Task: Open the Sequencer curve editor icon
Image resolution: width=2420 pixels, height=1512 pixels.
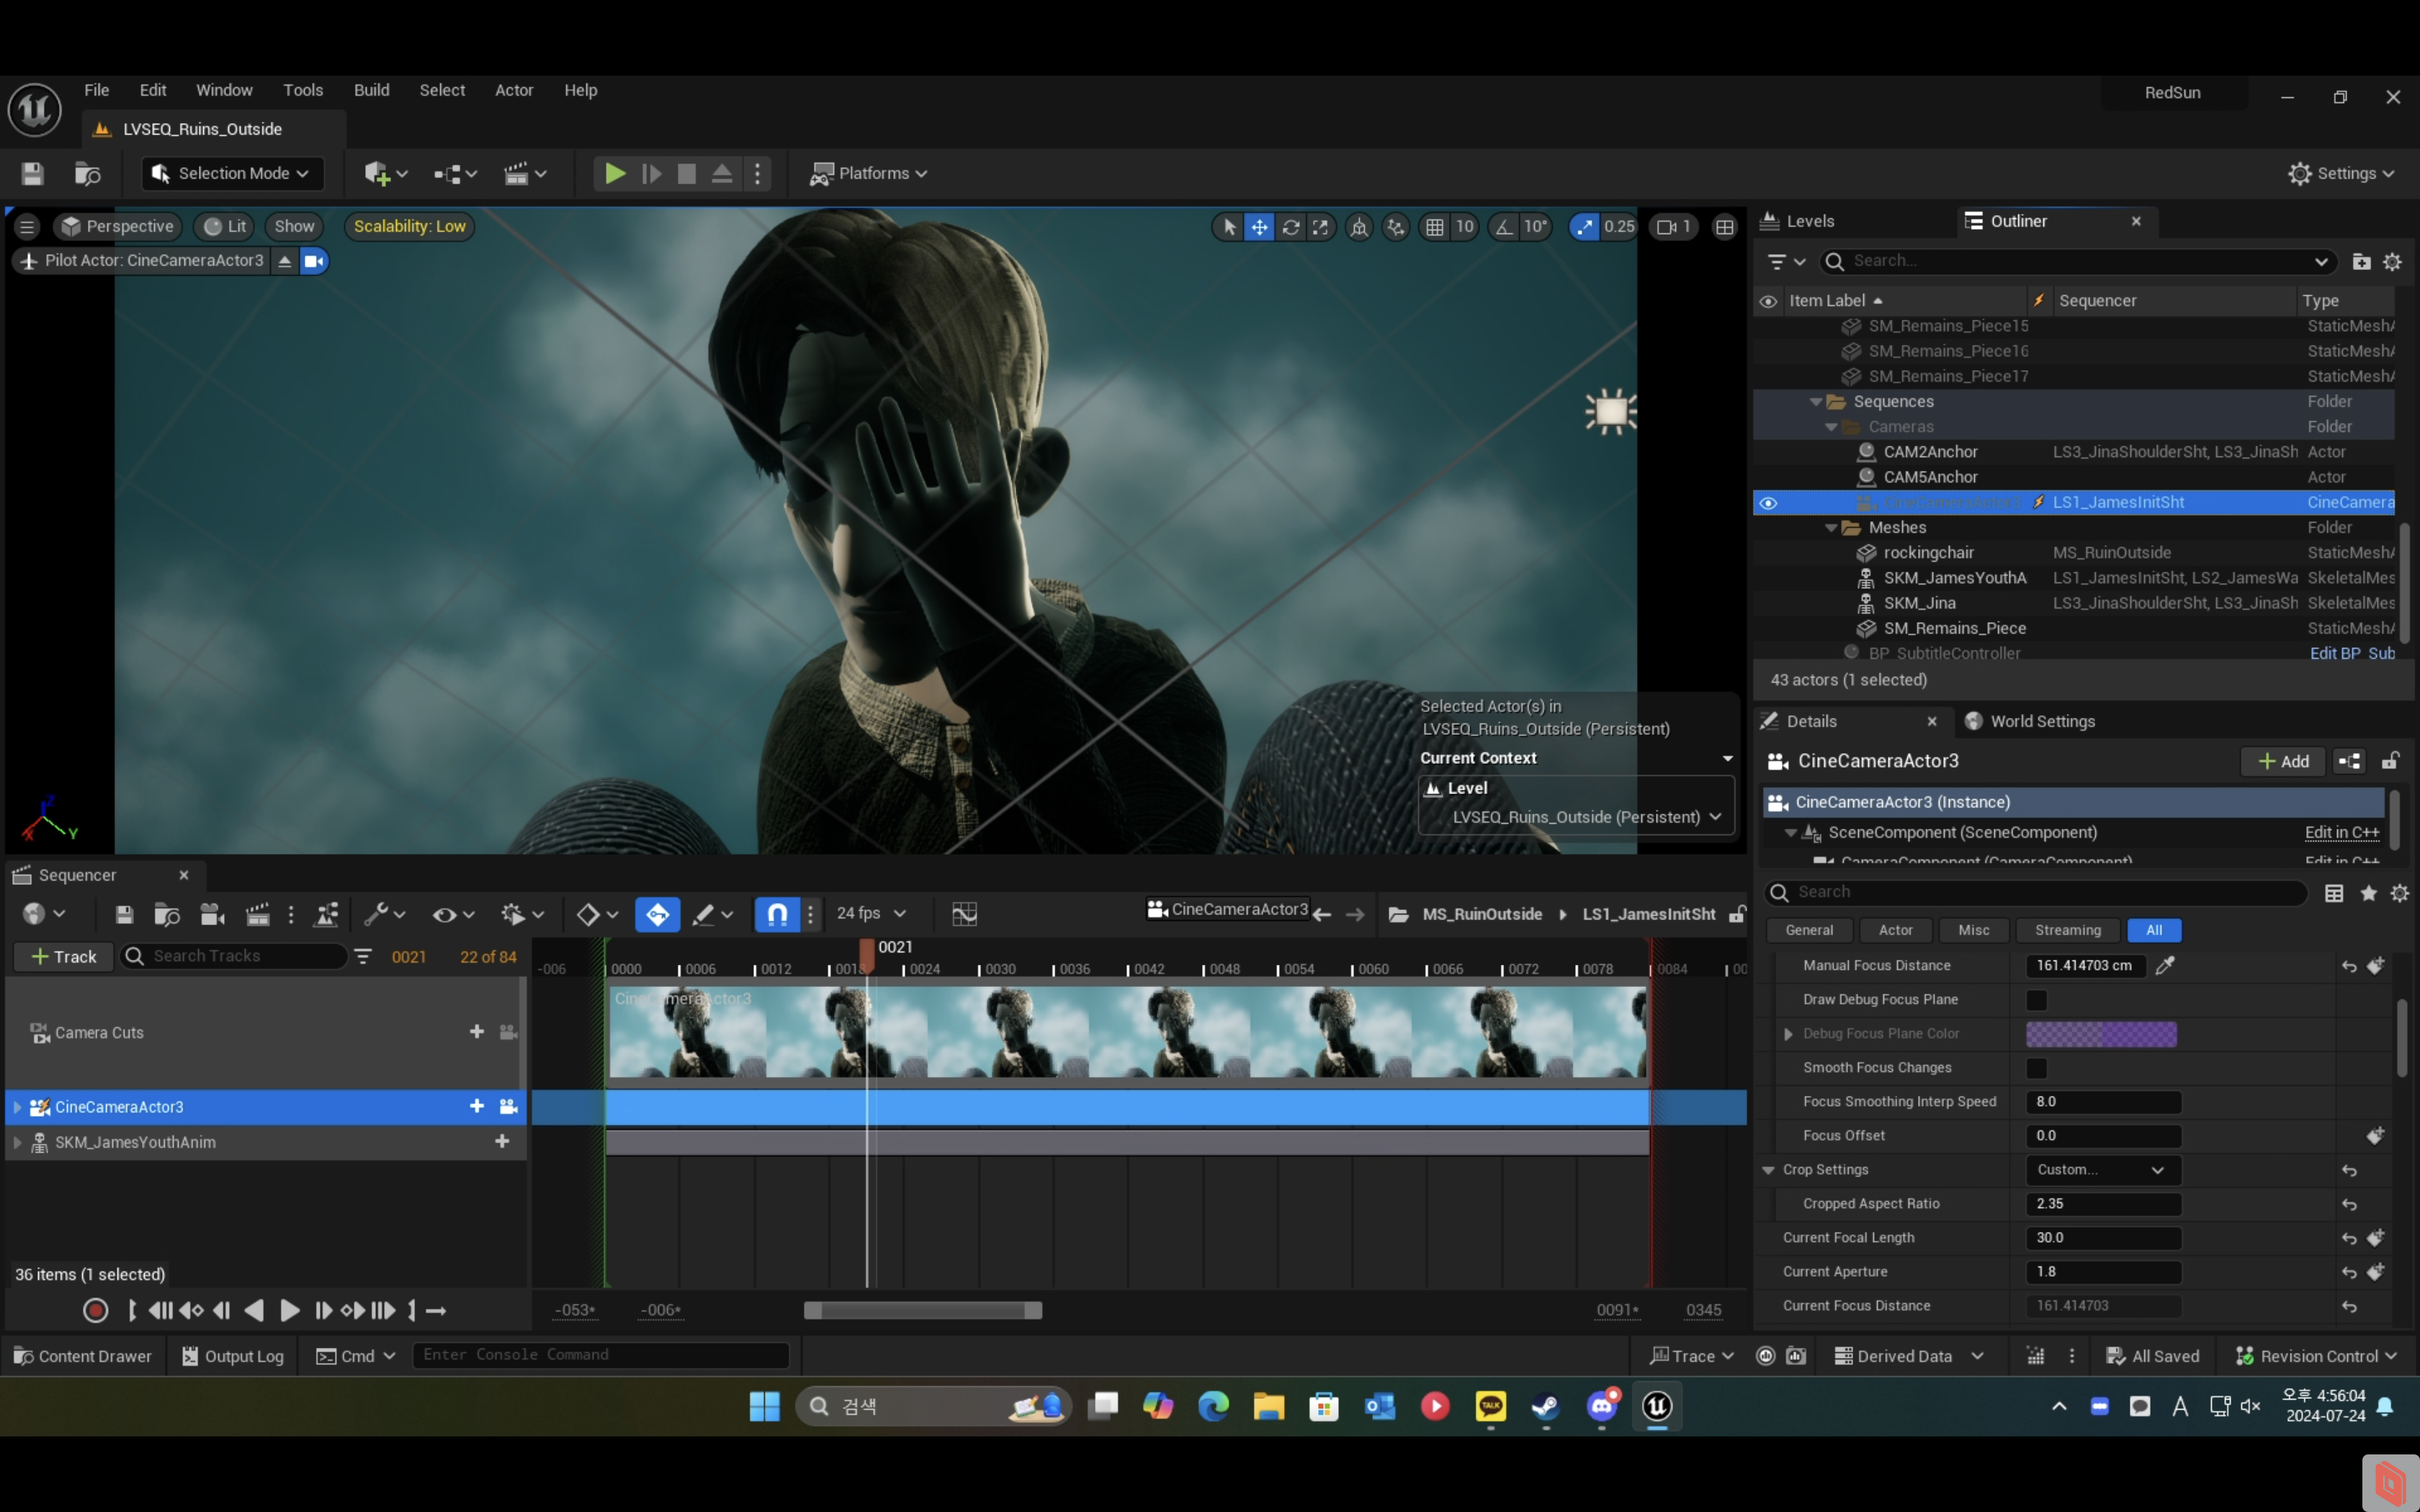Action: point(964,914)
